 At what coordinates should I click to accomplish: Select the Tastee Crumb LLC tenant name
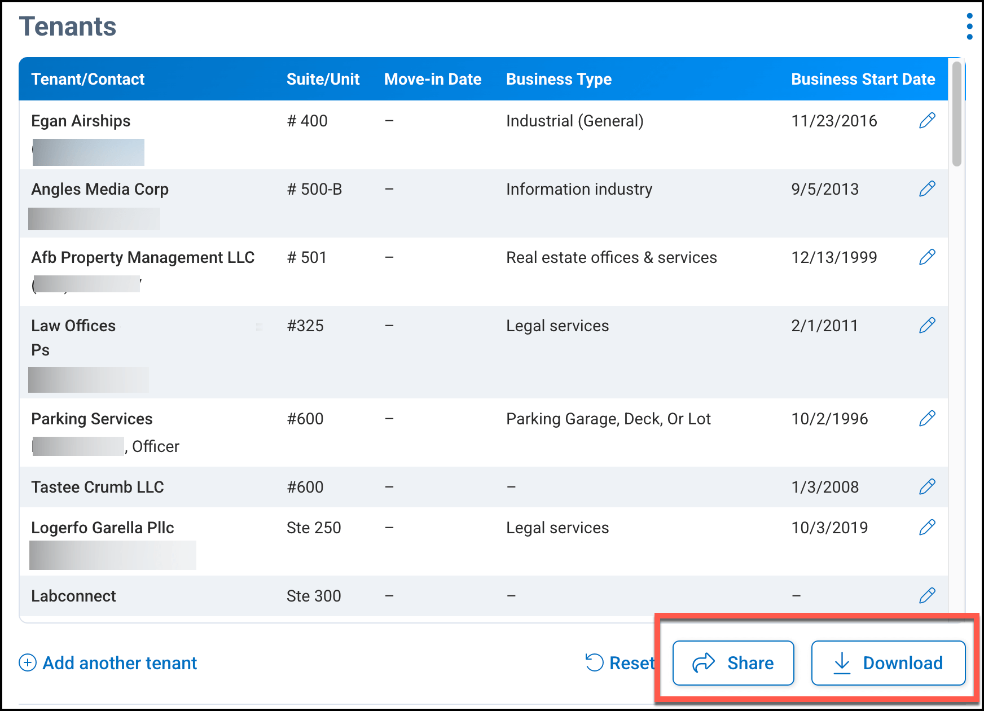pos(98,488)
